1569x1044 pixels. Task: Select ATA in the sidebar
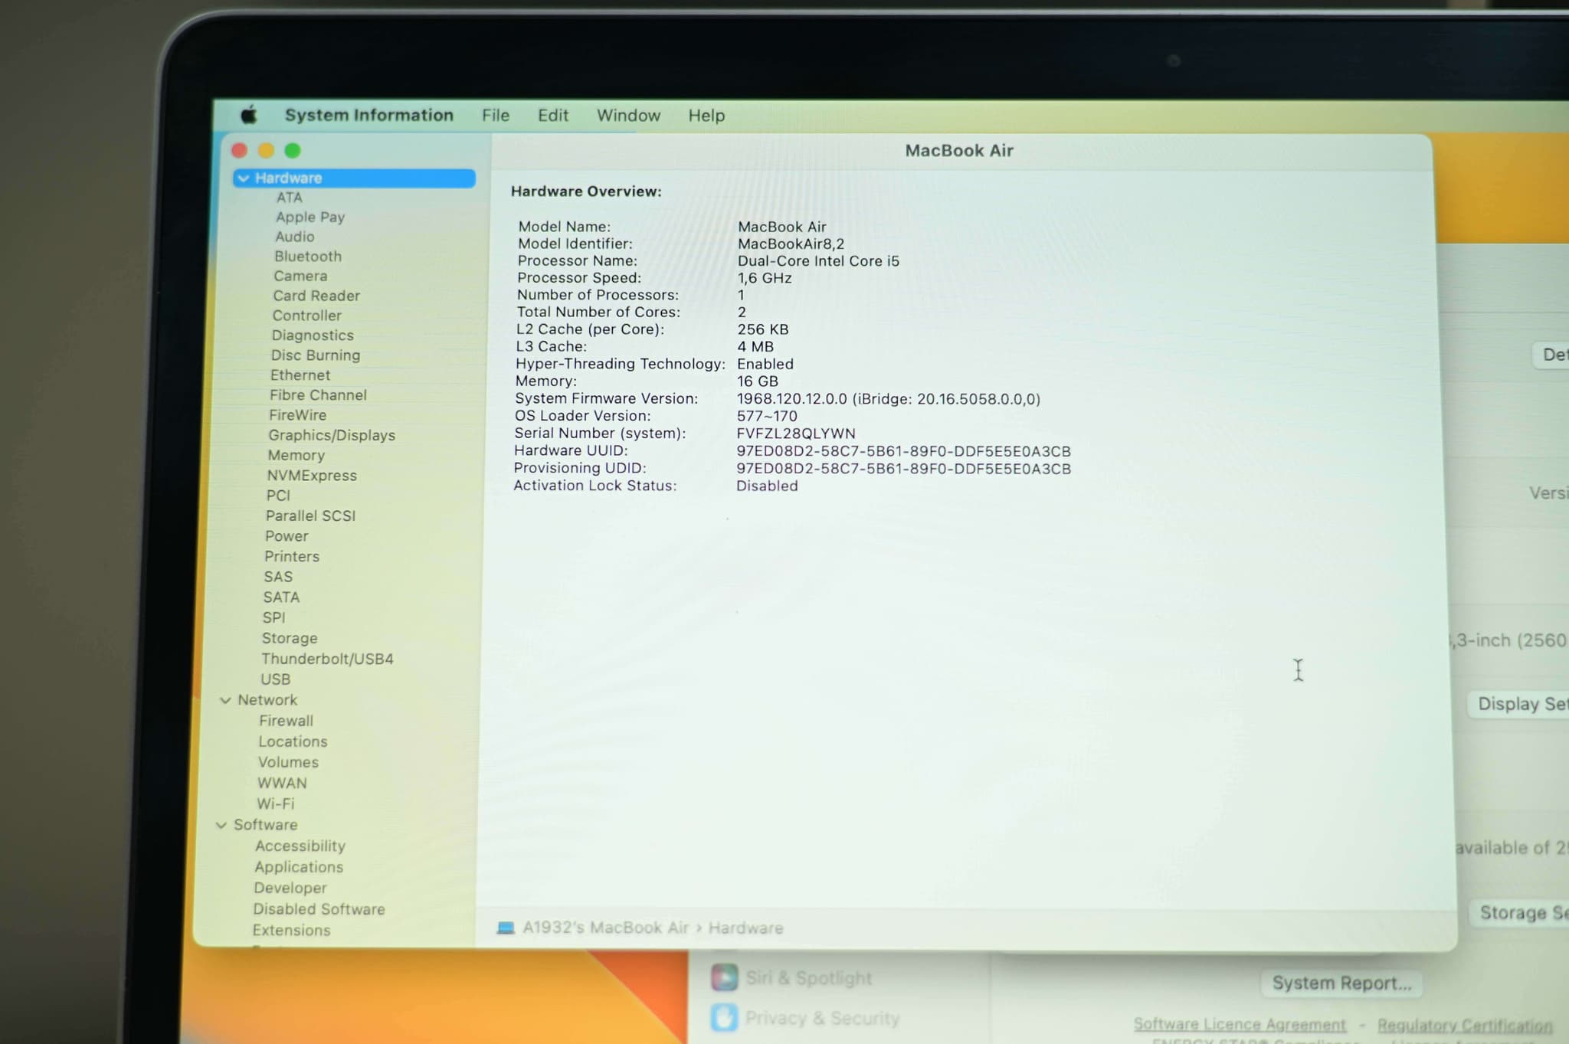[290, 198]
